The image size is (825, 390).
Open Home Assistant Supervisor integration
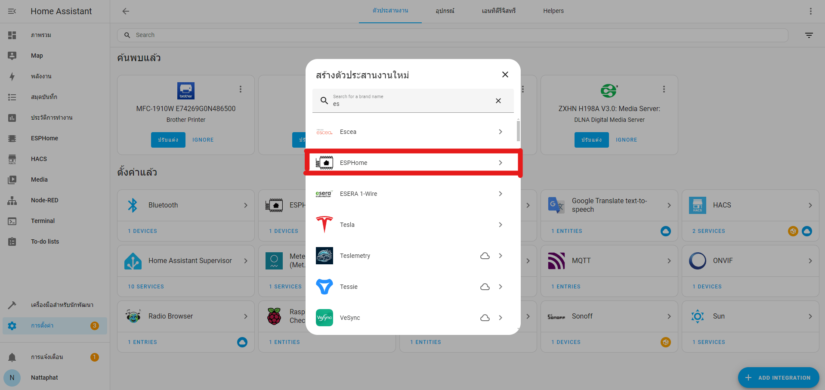click(186, 261)
